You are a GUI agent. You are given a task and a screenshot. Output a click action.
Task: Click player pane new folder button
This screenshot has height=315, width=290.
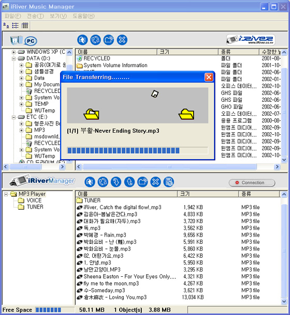click(142, 182)
